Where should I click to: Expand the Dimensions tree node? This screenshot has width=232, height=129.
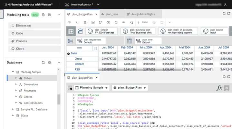tap(16, 84)
